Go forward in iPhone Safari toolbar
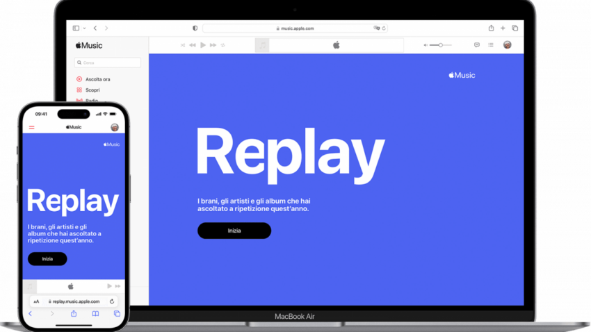Screen dimensions: 591x332 [x=52, y=313]
